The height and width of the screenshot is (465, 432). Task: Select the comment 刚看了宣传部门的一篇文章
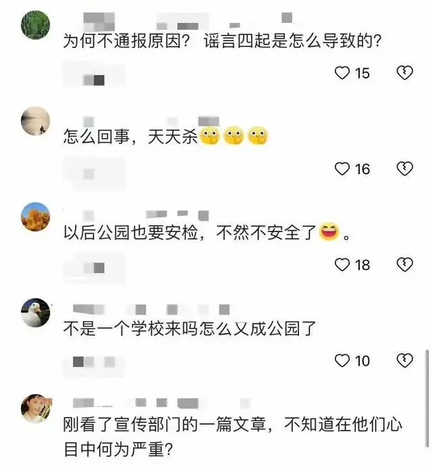pos(233,437)
